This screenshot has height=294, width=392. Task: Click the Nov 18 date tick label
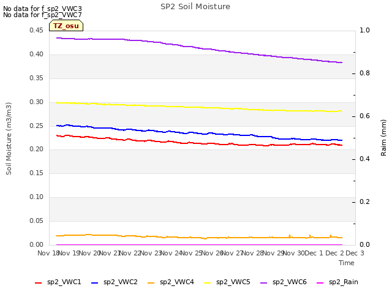48,253
